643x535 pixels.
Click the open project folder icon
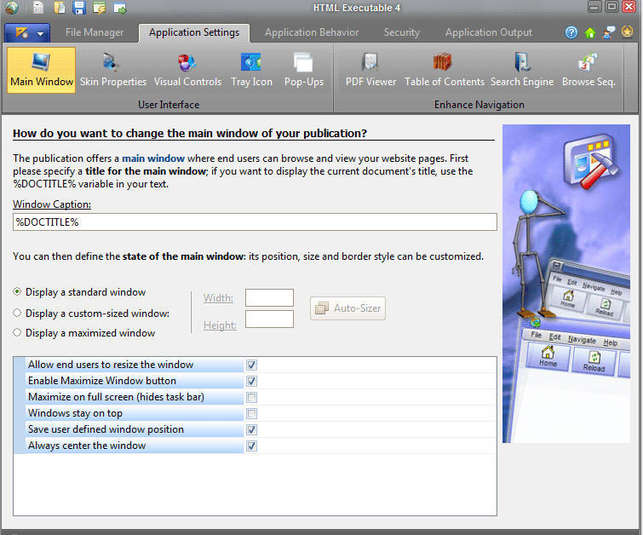[60, 8]
